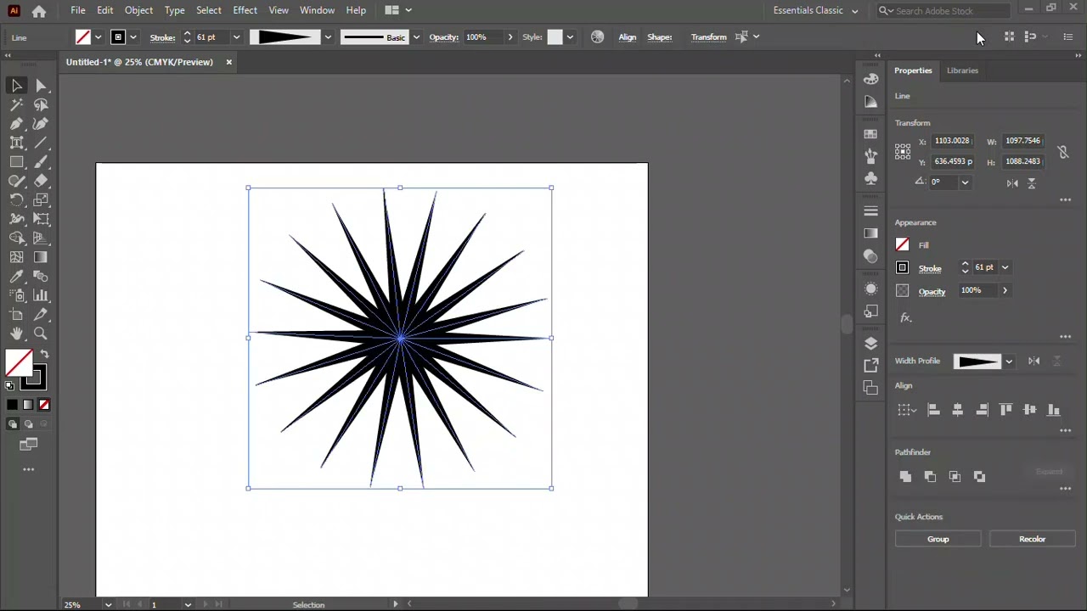Open Width Profile dropdown in Properties
The image size is (1087, 611).
[x=1009, y=362]
